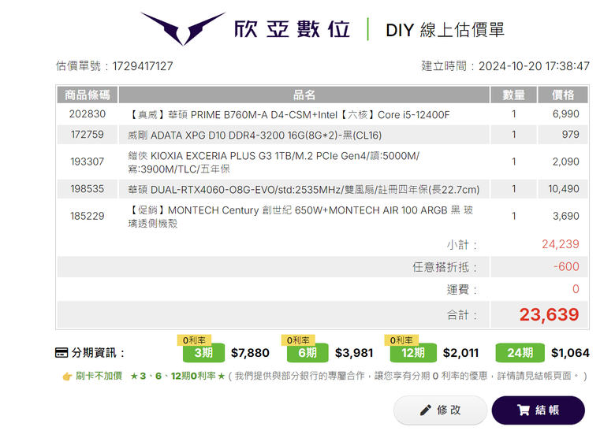
Task: Click the 合計 label
Action: 461,315
